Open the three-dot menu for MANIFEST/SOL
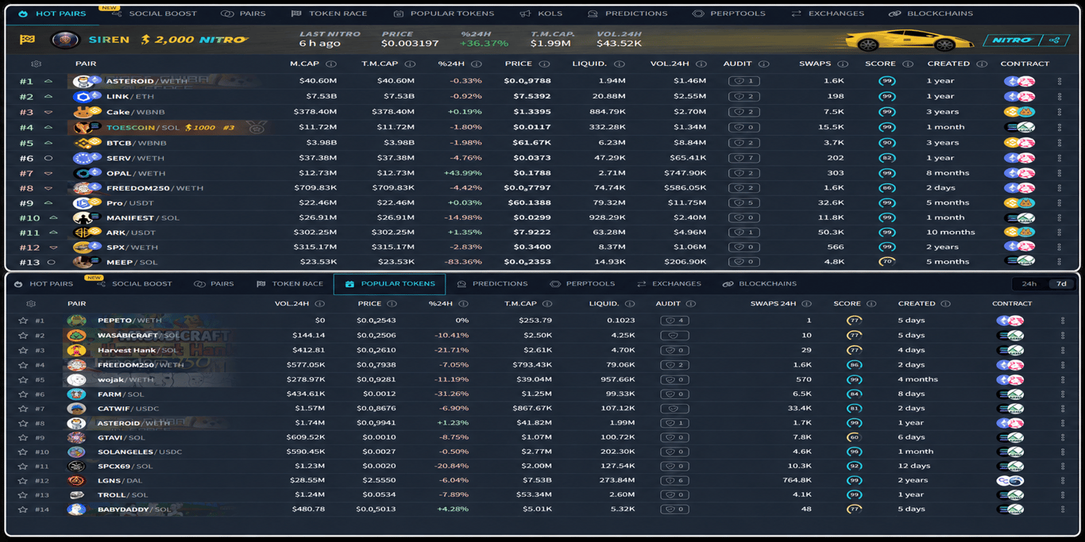Viewport: 1085px width, 542px height. click(1060, 217)
